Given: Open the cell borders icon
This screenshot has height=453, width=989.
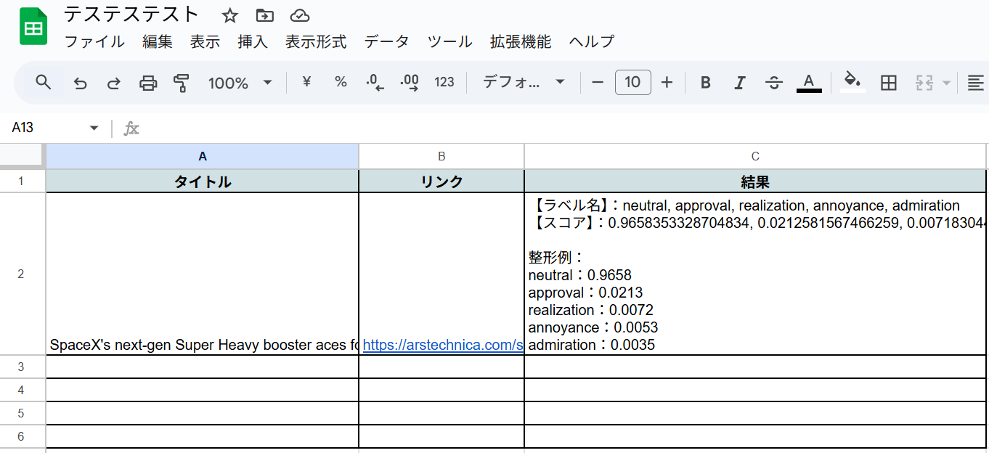Looking at the screenshot, I should click(888, 83).
